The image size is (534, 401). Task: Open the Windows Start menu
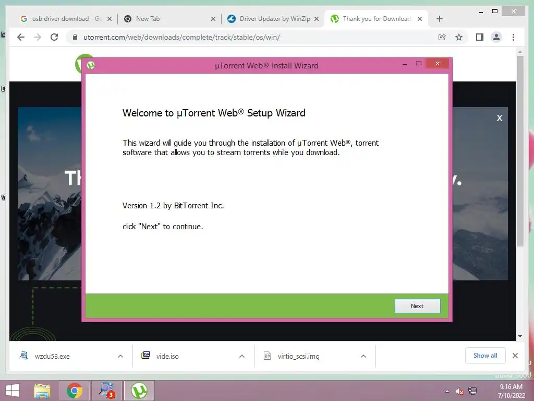tap(13, 391)
